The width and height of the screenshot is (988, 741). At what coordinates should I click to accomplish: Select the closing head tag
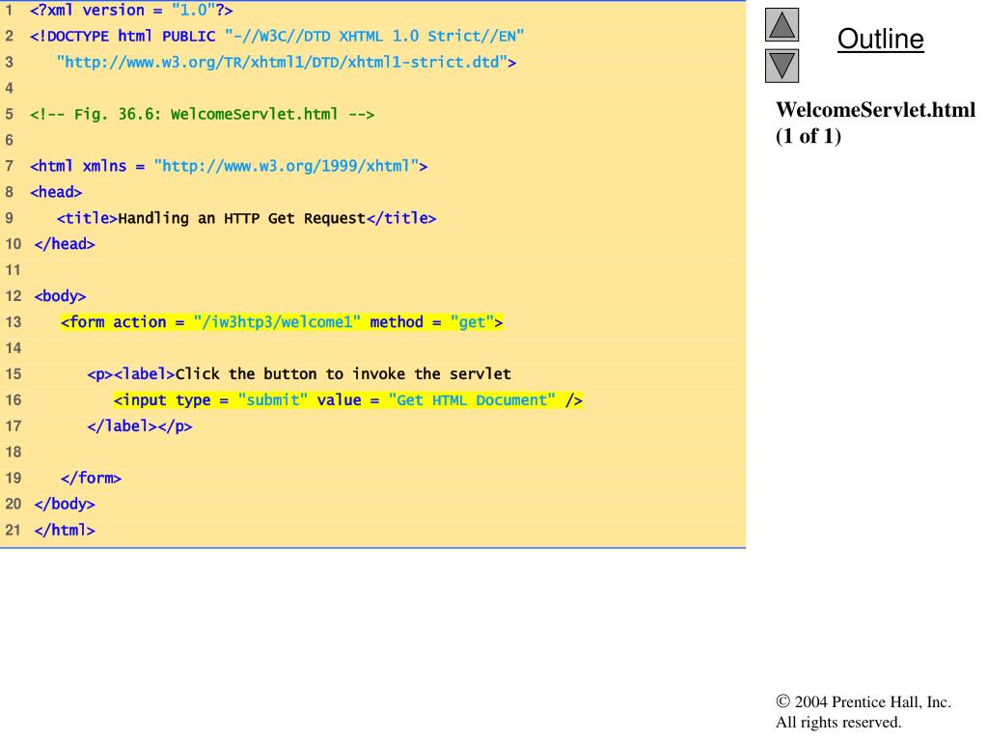(x=65, y=244)
